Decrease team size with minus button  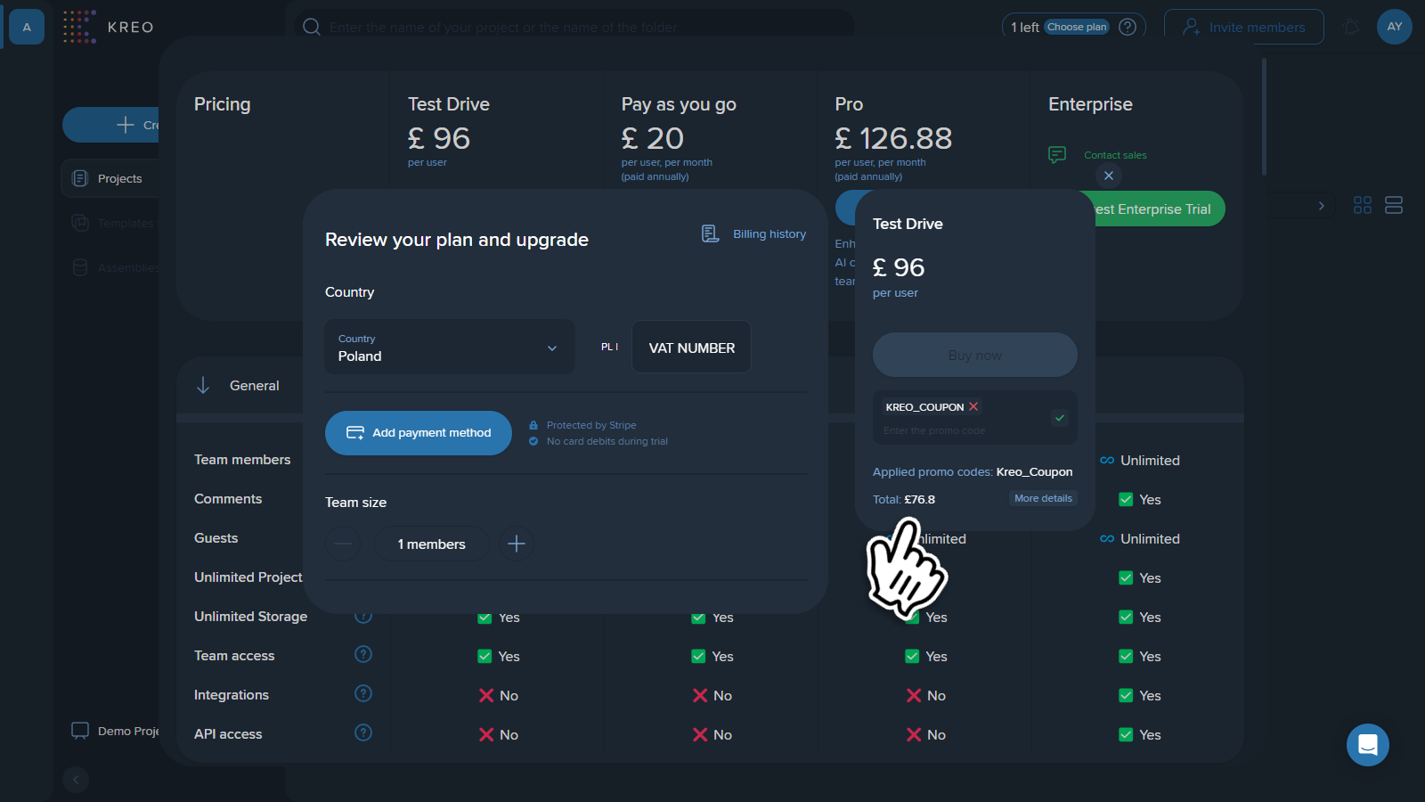pyautogui.click(x=343, y=544)
